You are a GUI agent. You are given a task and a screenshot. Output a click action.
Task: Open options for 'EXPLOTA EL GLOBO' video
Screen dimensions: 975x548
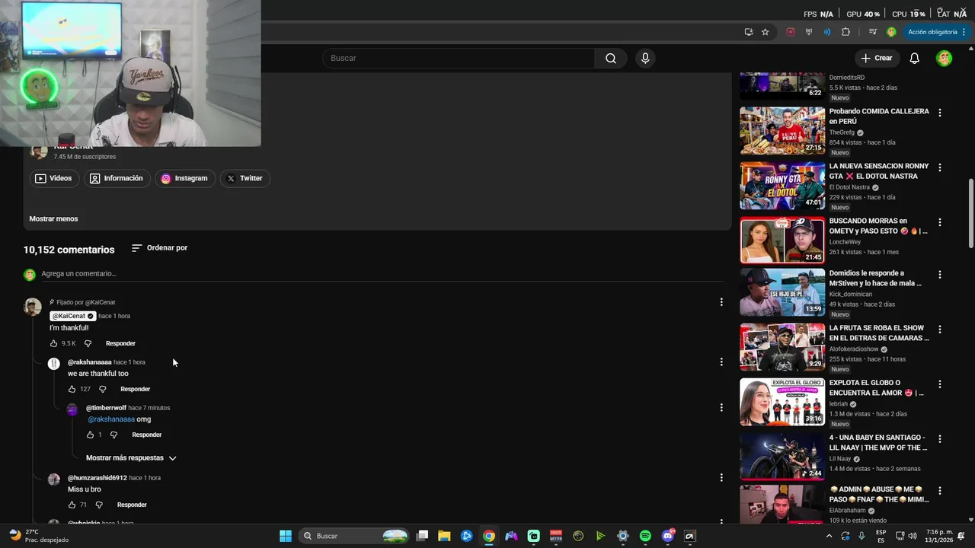tap(940, 384)
